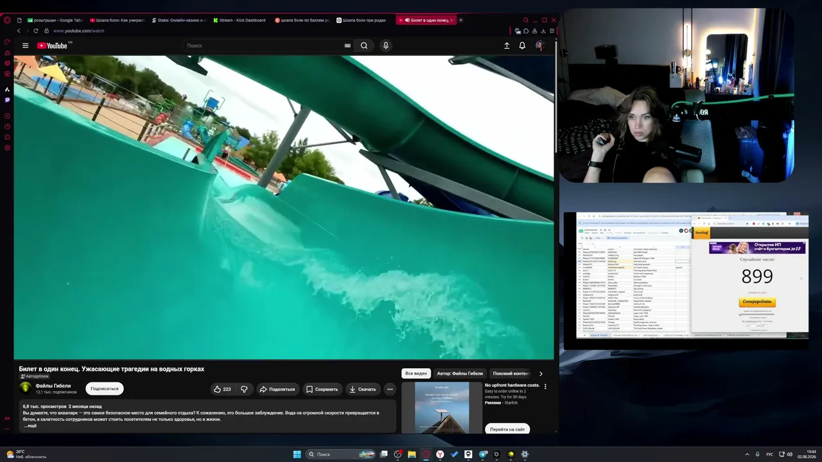Switch input language via РУС indicator

coord(770,454)
